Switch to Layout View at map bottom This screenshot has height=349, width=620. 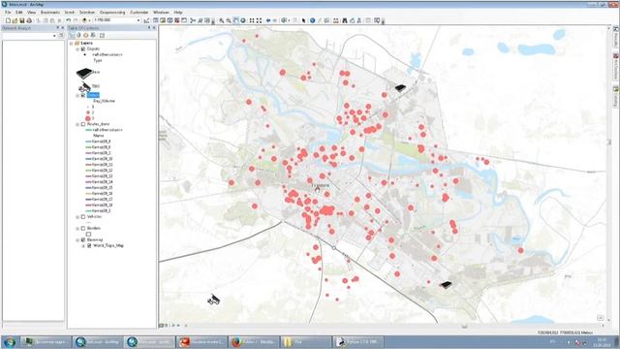click(167, 326)
